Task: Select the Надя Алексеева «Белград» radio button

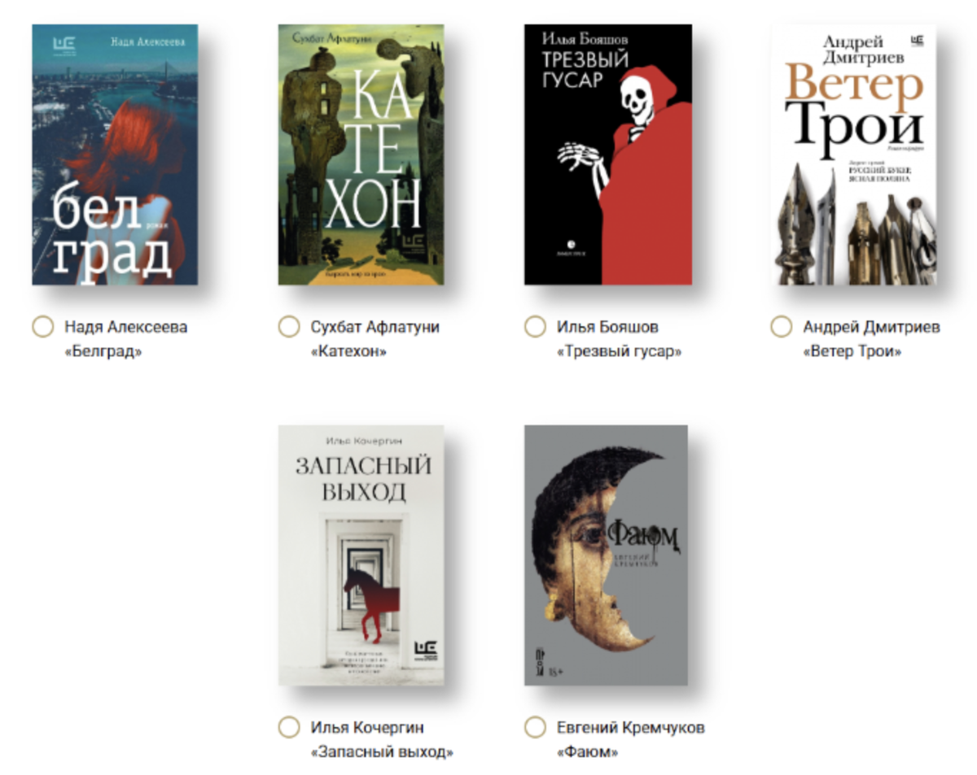Action: click(42, 328)
